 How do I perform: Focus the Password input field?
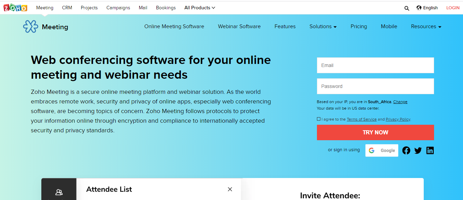coord(375,86)
